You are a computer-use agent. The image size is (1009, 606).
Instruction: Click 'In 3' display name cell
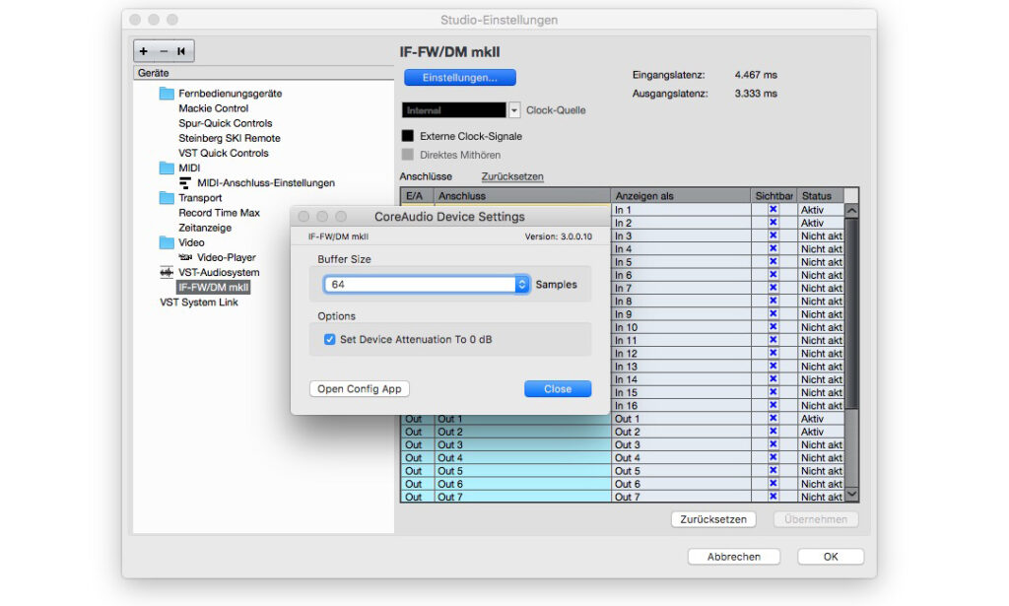pos(681,236)
